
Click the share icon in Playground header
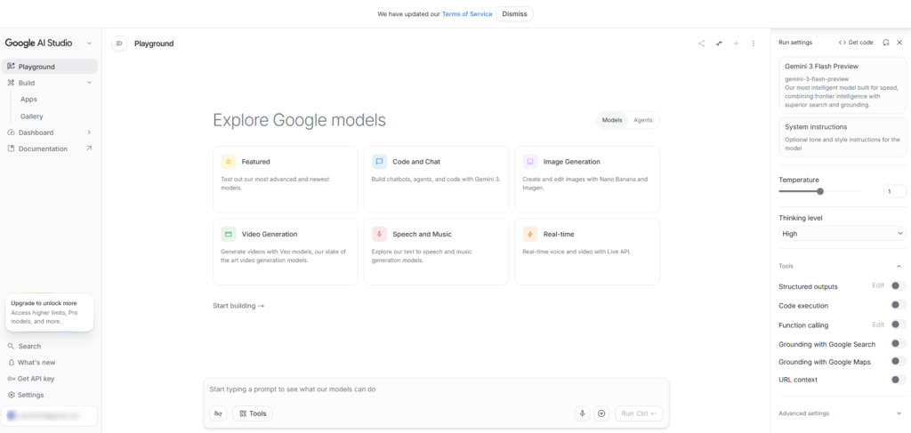click(701, 44)
